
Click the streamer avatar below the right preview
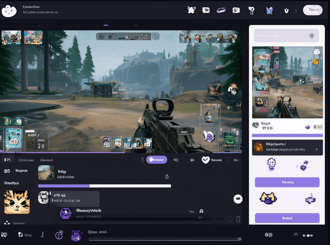[255, 125]
